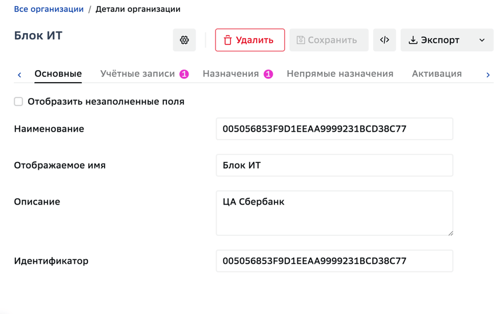
Task: Enable Отобразить незаполненные поля checkbox
Action: point(18,101)
